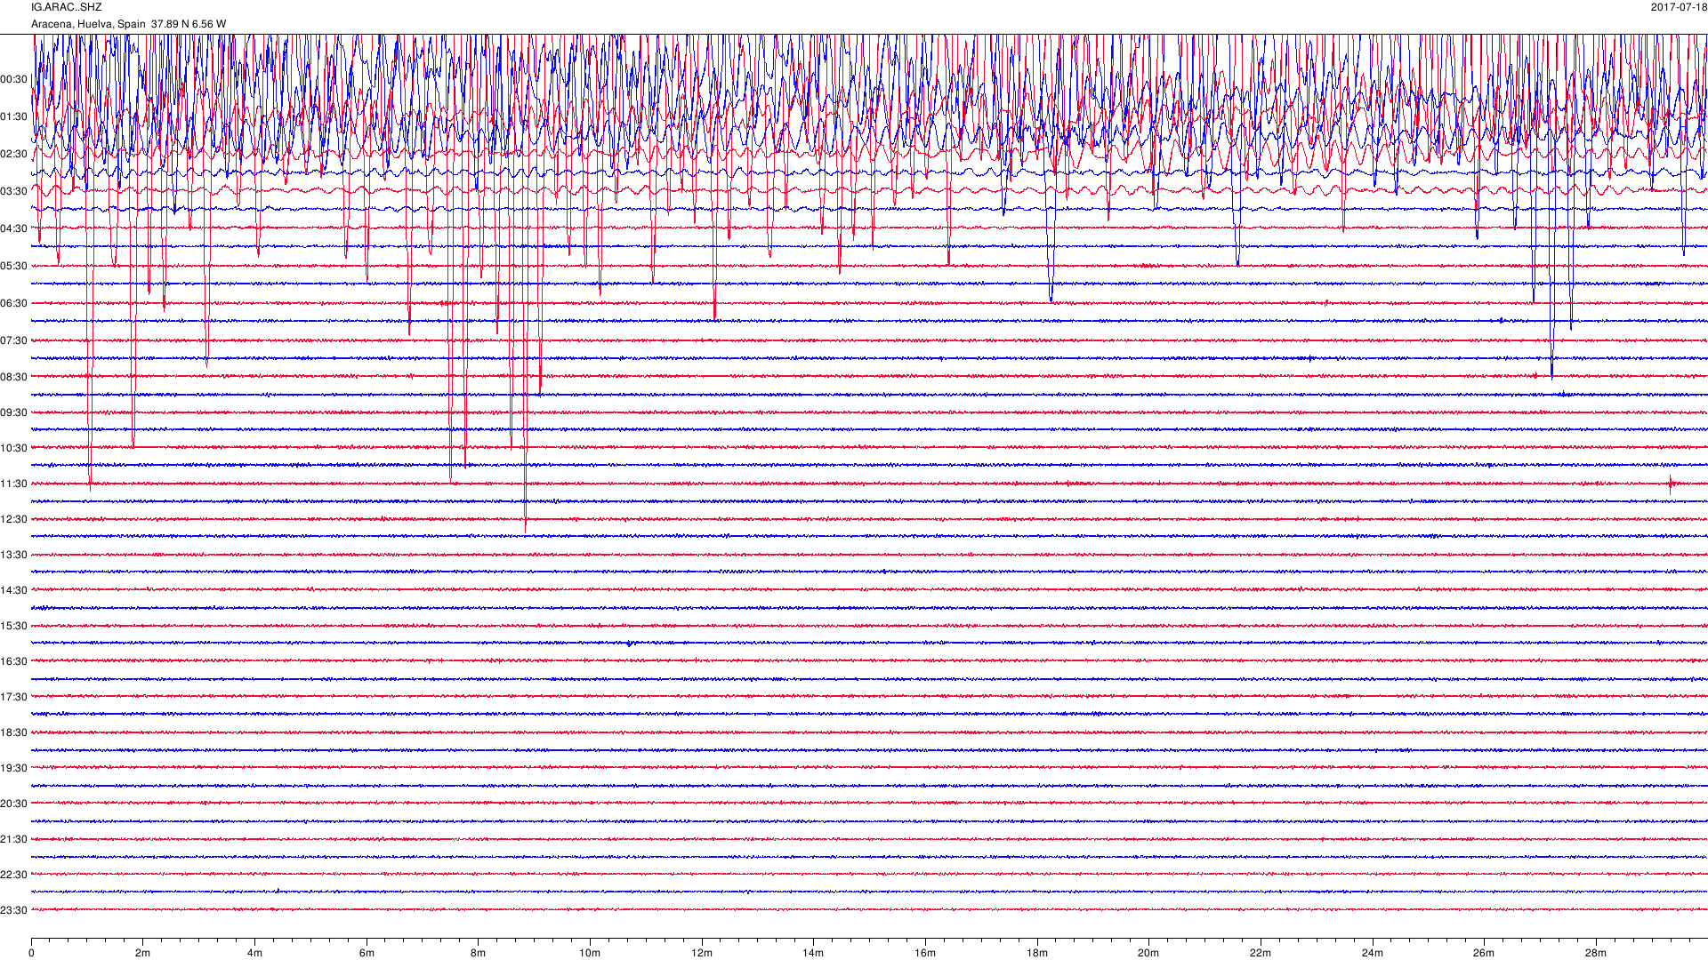The image size is (1708, 960).
Task: Select the 09:30 time label
Action: click(13, 412)
